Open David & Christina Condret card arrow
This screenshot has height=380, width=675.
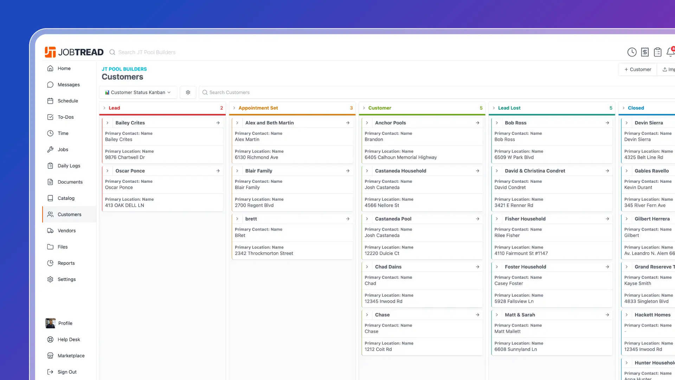[607, 171]
